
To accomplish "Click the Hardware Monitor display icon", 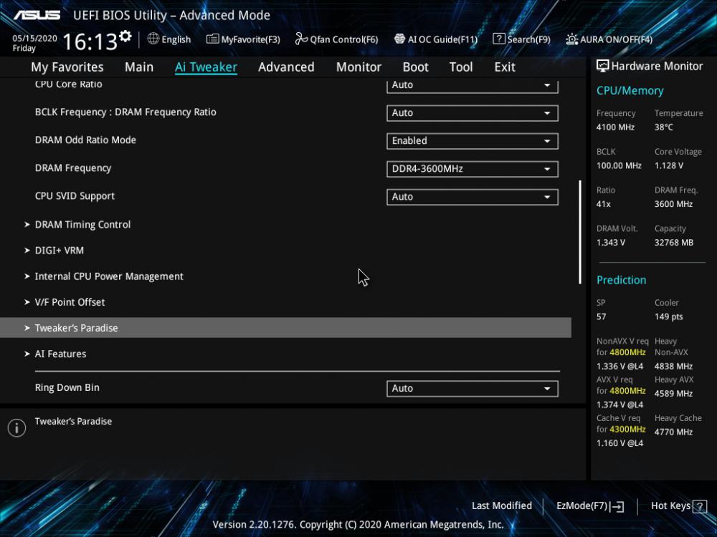I will click(603, 66).
